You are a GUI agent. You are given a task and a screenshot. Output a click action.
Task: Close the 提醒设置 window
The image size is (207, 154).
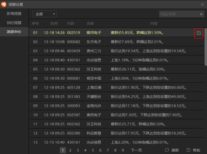click(202, 4)
